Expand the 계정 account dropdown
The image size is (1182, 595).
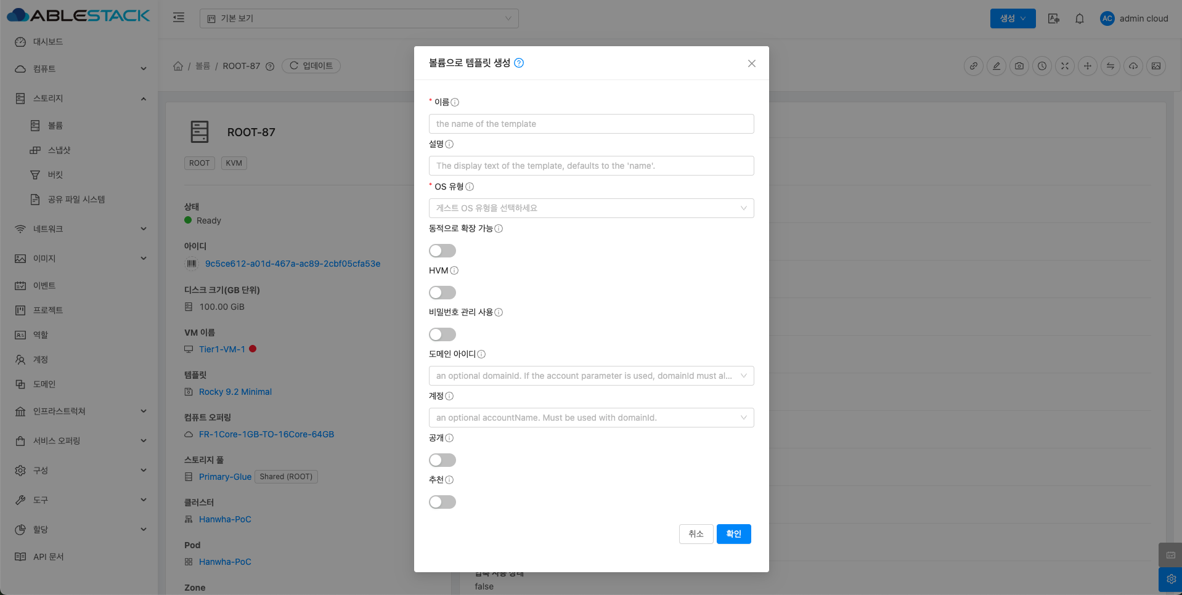point(590,418)
